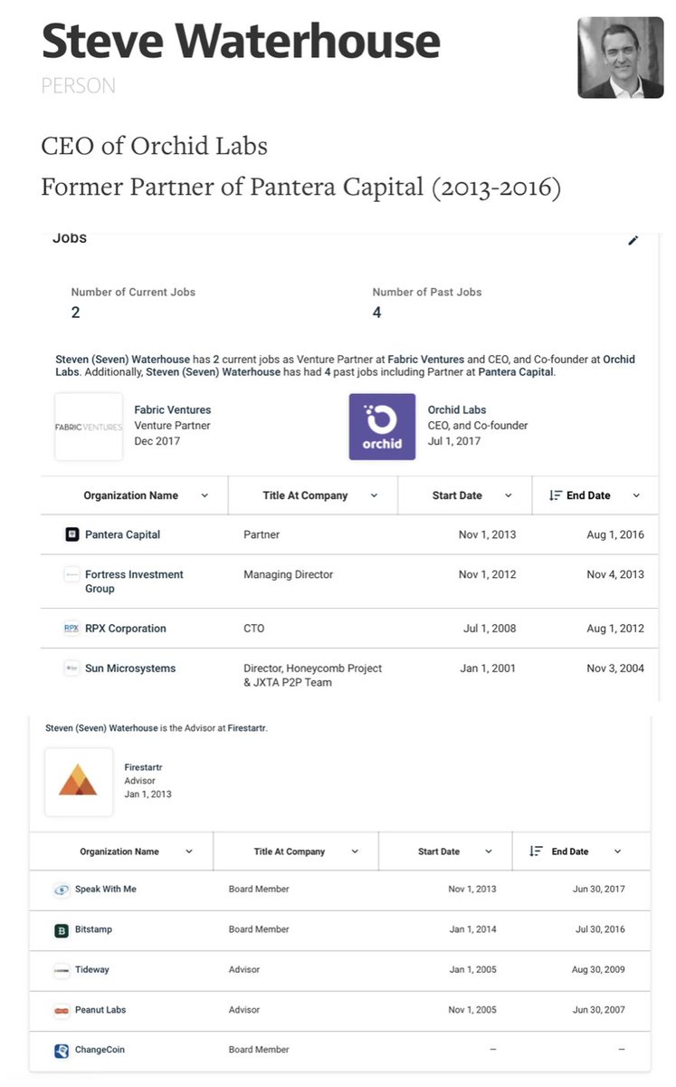Expand Title At Company dropdown in board table

pyautogui.click(x=355, y=852)
